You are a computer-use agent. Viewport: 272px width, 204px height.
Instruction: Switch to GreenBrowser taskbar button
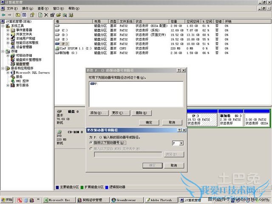click(x=127, y=200)
